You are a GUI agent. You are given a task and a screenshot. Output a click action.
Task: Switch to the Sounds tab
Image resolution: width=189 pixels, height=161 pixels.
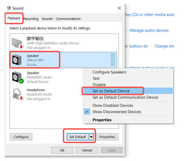coord(47,19)
